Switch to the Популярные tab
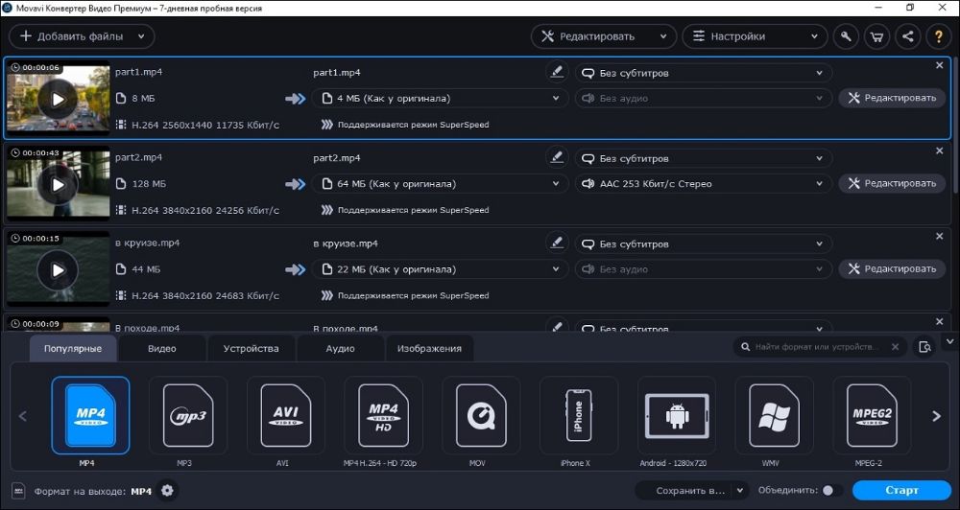This screenshot has height=510, width=960. point(73,349)
